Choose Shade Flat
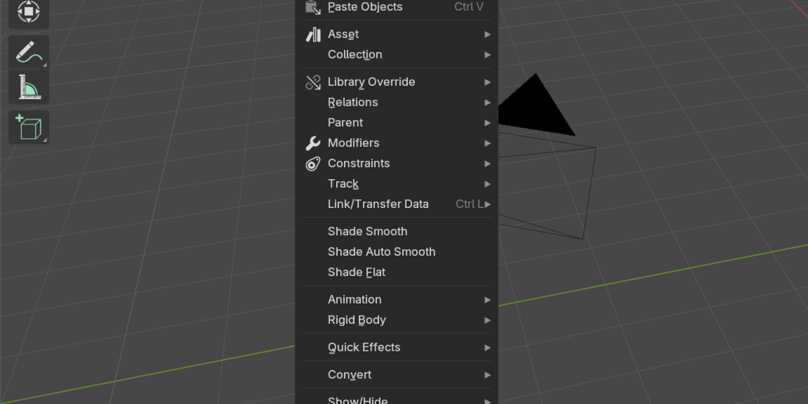 coord(397,272)
